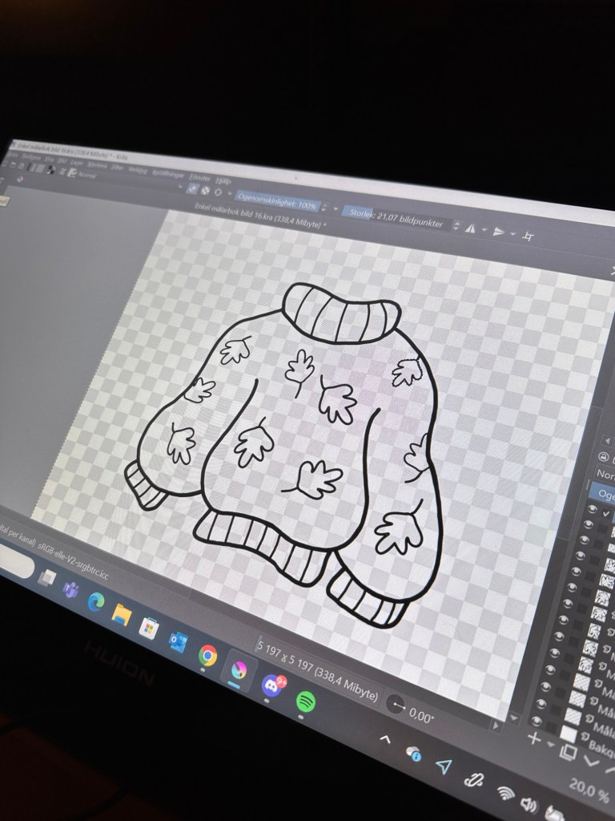Click the duplicate layer icon
The width and height of the screenshot is (615, 821).
[569, 752]
